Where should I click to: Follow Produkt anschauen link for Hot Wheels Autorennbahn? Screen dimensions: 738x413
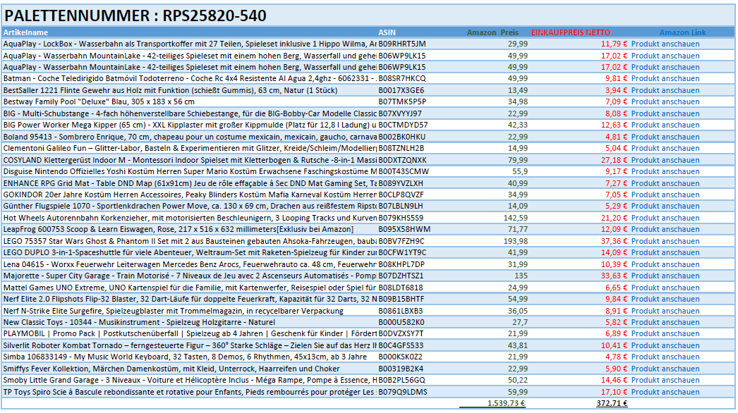click(665, 218)
